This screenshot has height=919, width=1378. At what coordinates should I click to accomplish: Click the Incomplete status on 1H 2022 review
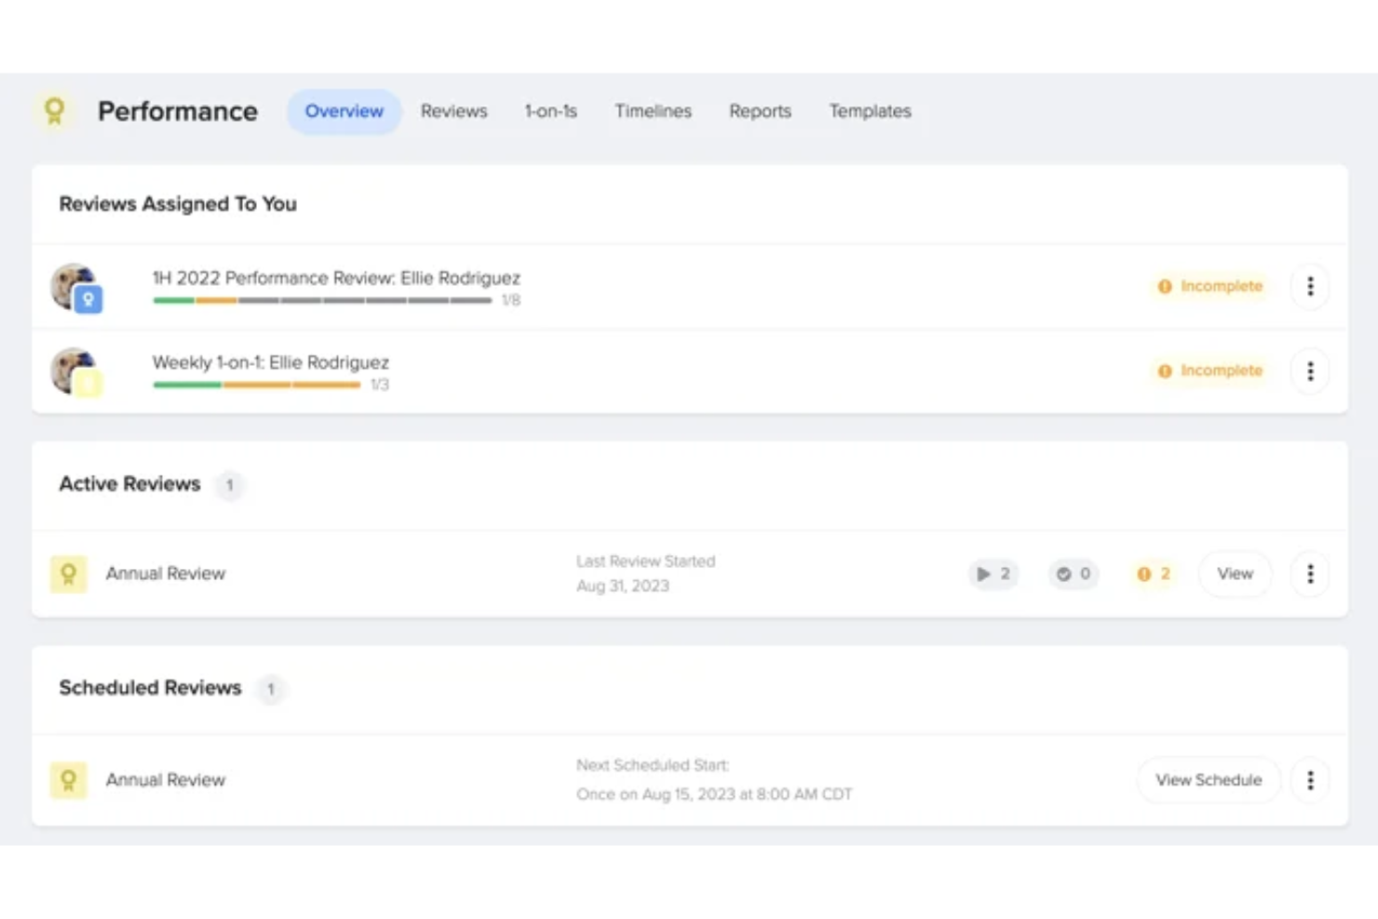(1209, 286)
